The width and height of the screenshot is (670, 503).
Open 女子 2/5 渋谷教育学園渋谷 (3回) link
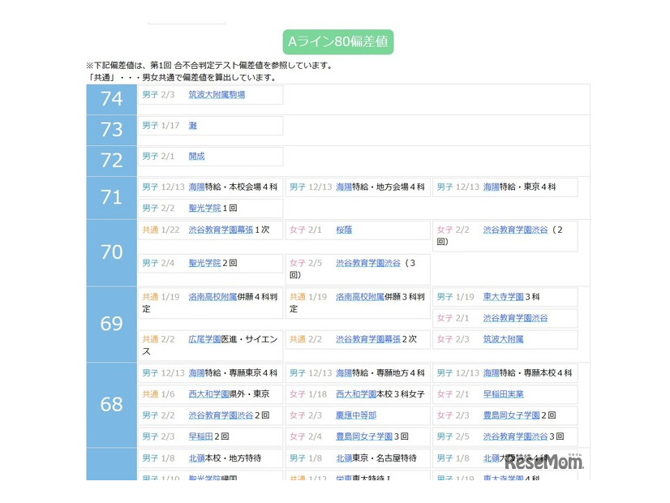tap(368, 263)
